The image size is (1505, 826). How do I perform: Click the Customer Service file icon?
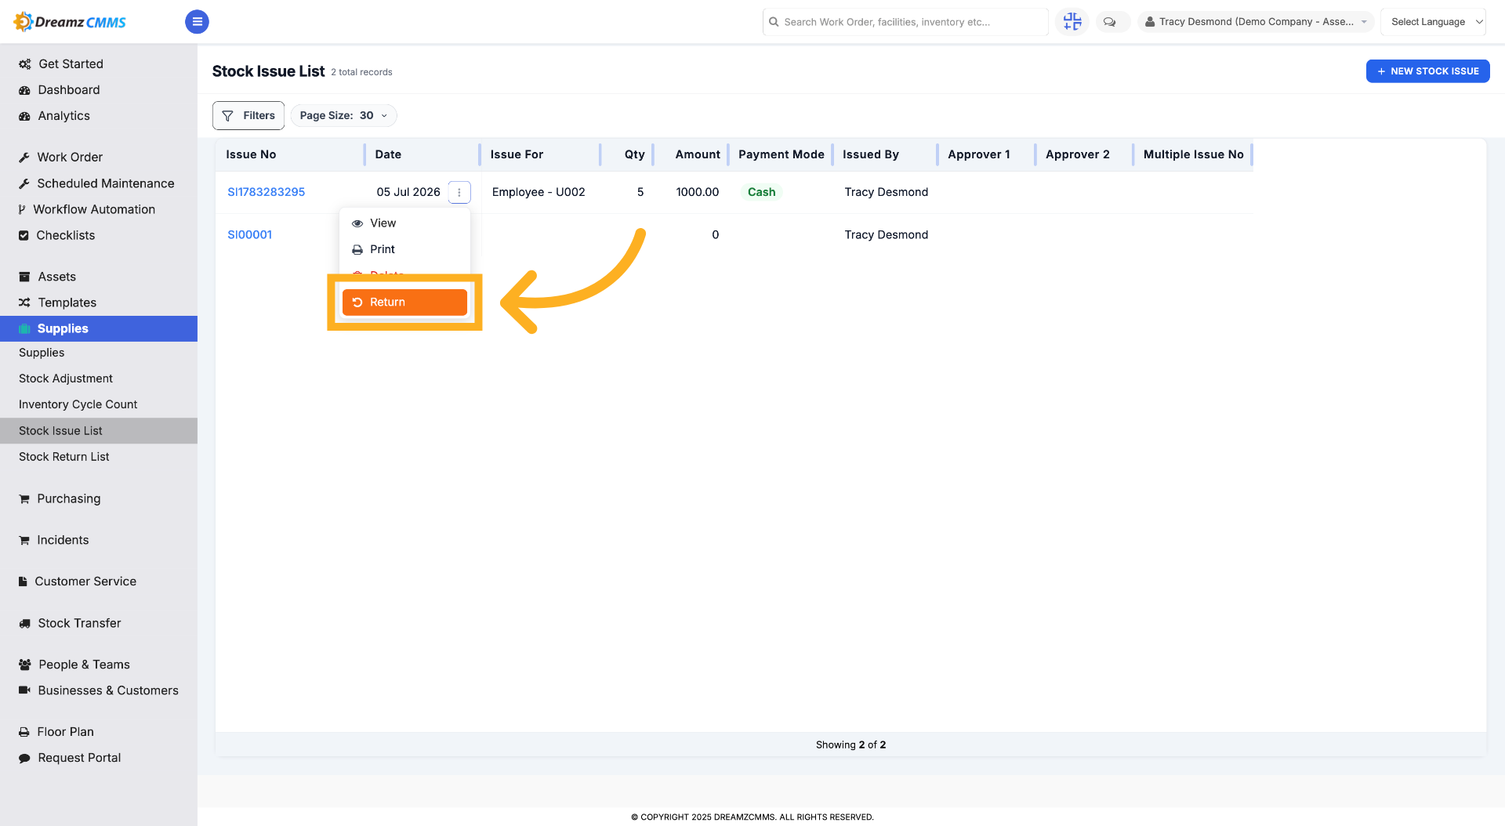[23, 581]
